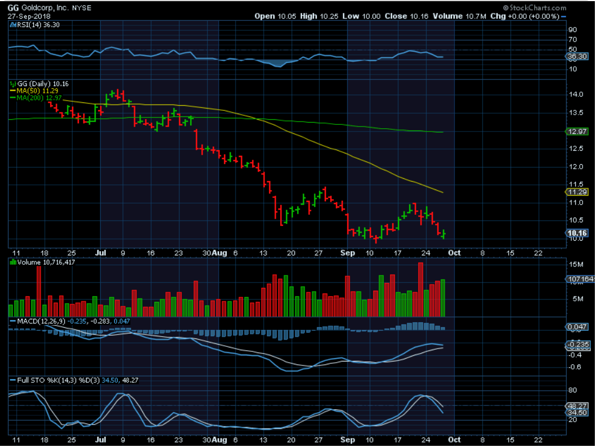Click the 'MA(50) 11.29' legend text
The image size is (596, 447).
point(37,91)
